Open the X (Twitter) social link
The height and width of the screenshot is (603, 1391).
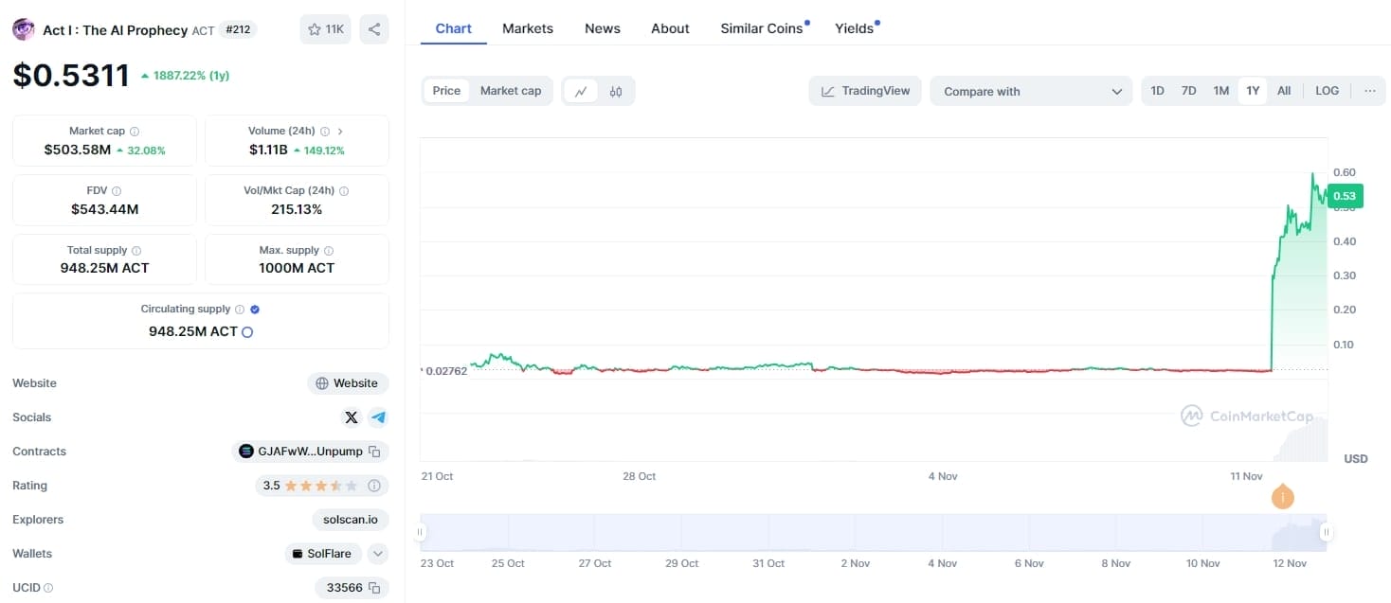tap(352, 417)
